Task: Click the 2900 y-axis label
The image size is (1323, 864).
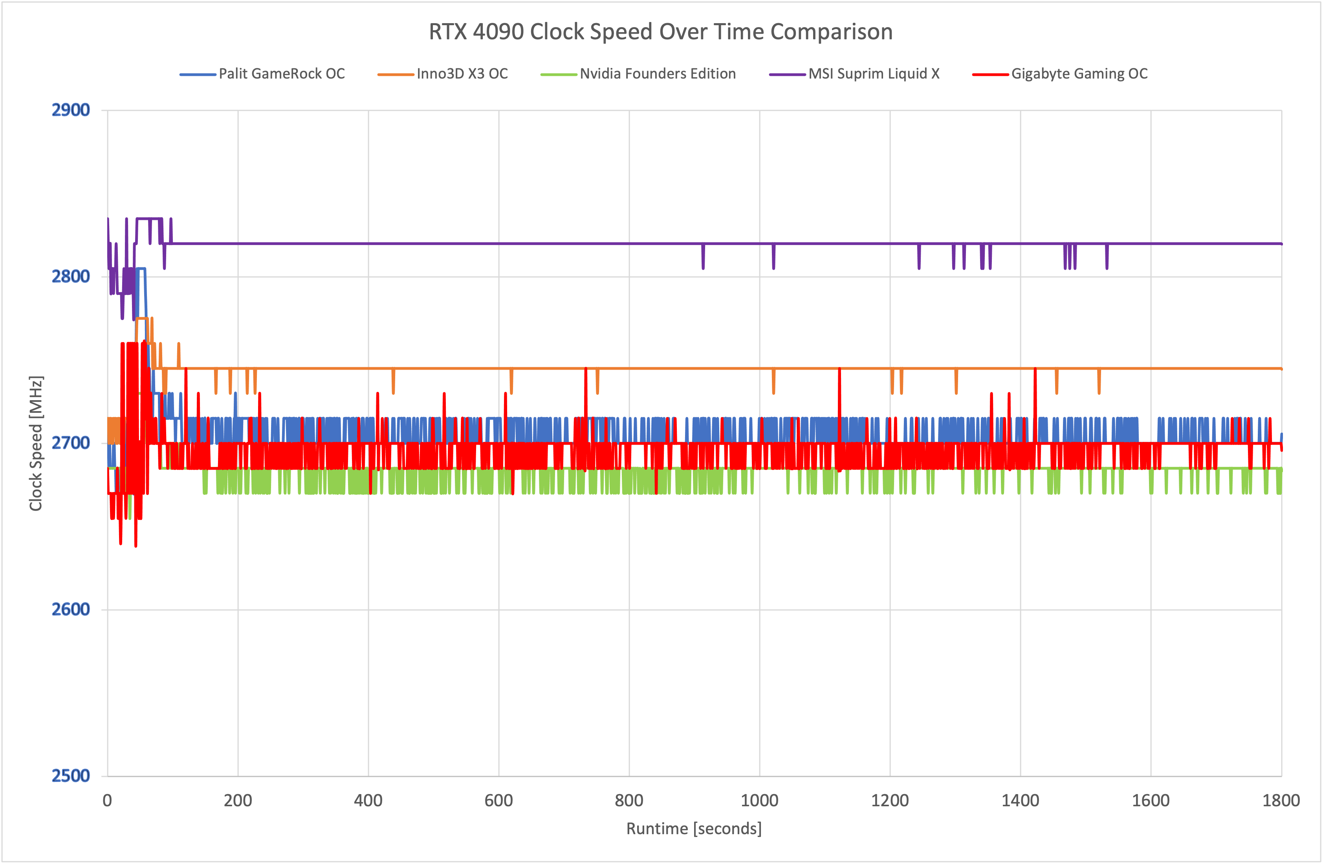Action: 71,110
